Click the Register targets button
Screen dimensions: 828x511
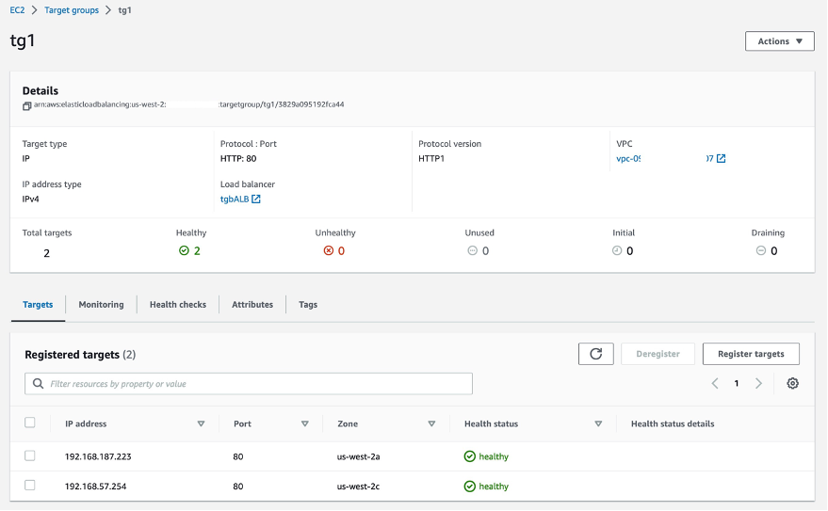point(751,354)
